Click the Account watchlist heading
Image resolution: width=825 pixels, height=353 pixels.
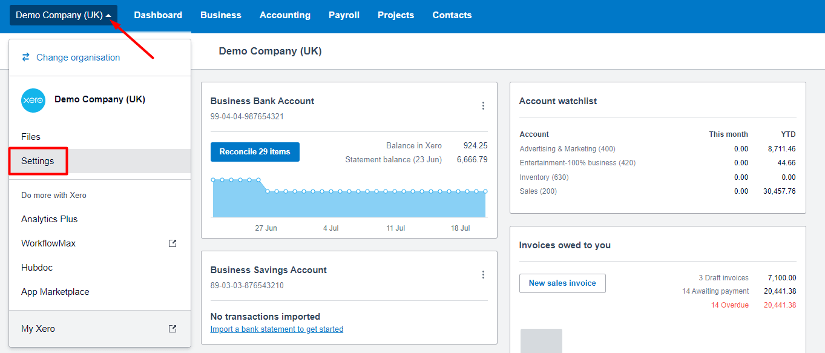coord(558,101)
